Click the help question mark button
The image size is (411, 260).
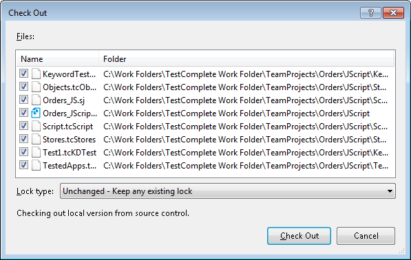tap(370, 12)
